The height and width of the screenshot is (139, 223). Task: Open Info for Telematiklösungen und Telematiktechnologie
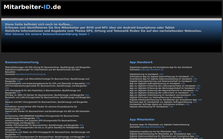19,81
